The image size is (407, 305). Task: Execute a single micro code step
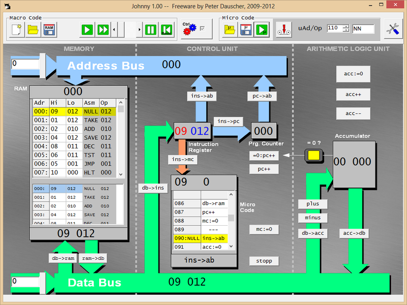point(261,29)
